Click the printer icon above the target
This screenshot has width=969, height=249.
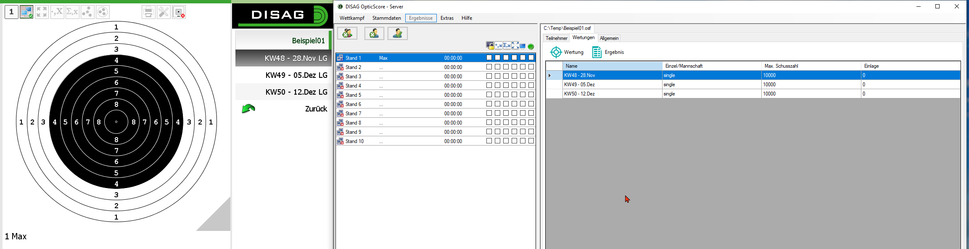tap(148, 12)
